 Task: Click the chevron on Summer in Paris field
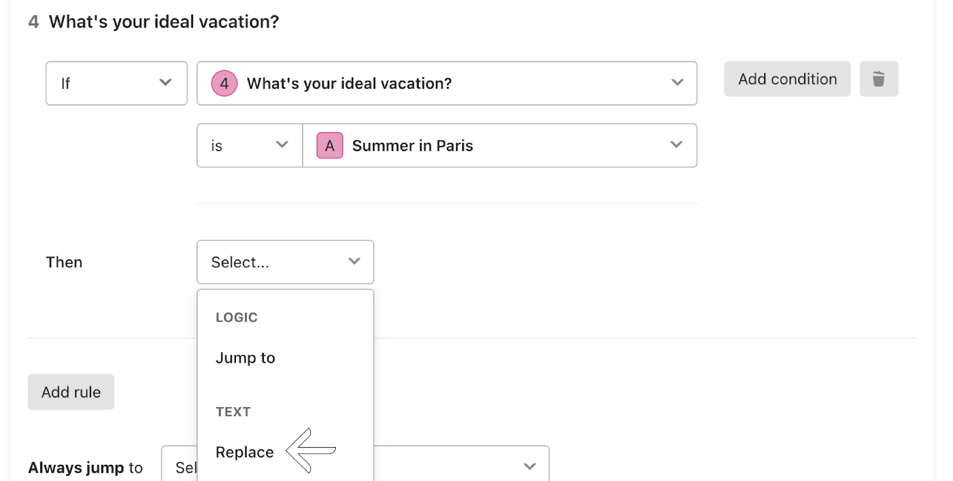(x=676, y=145)
